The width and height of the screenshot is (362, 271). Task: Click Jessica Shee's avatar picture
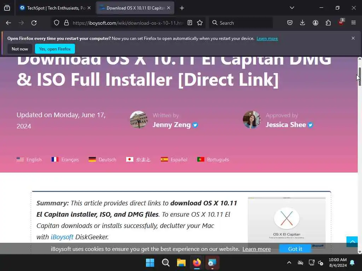click(252, 120)
